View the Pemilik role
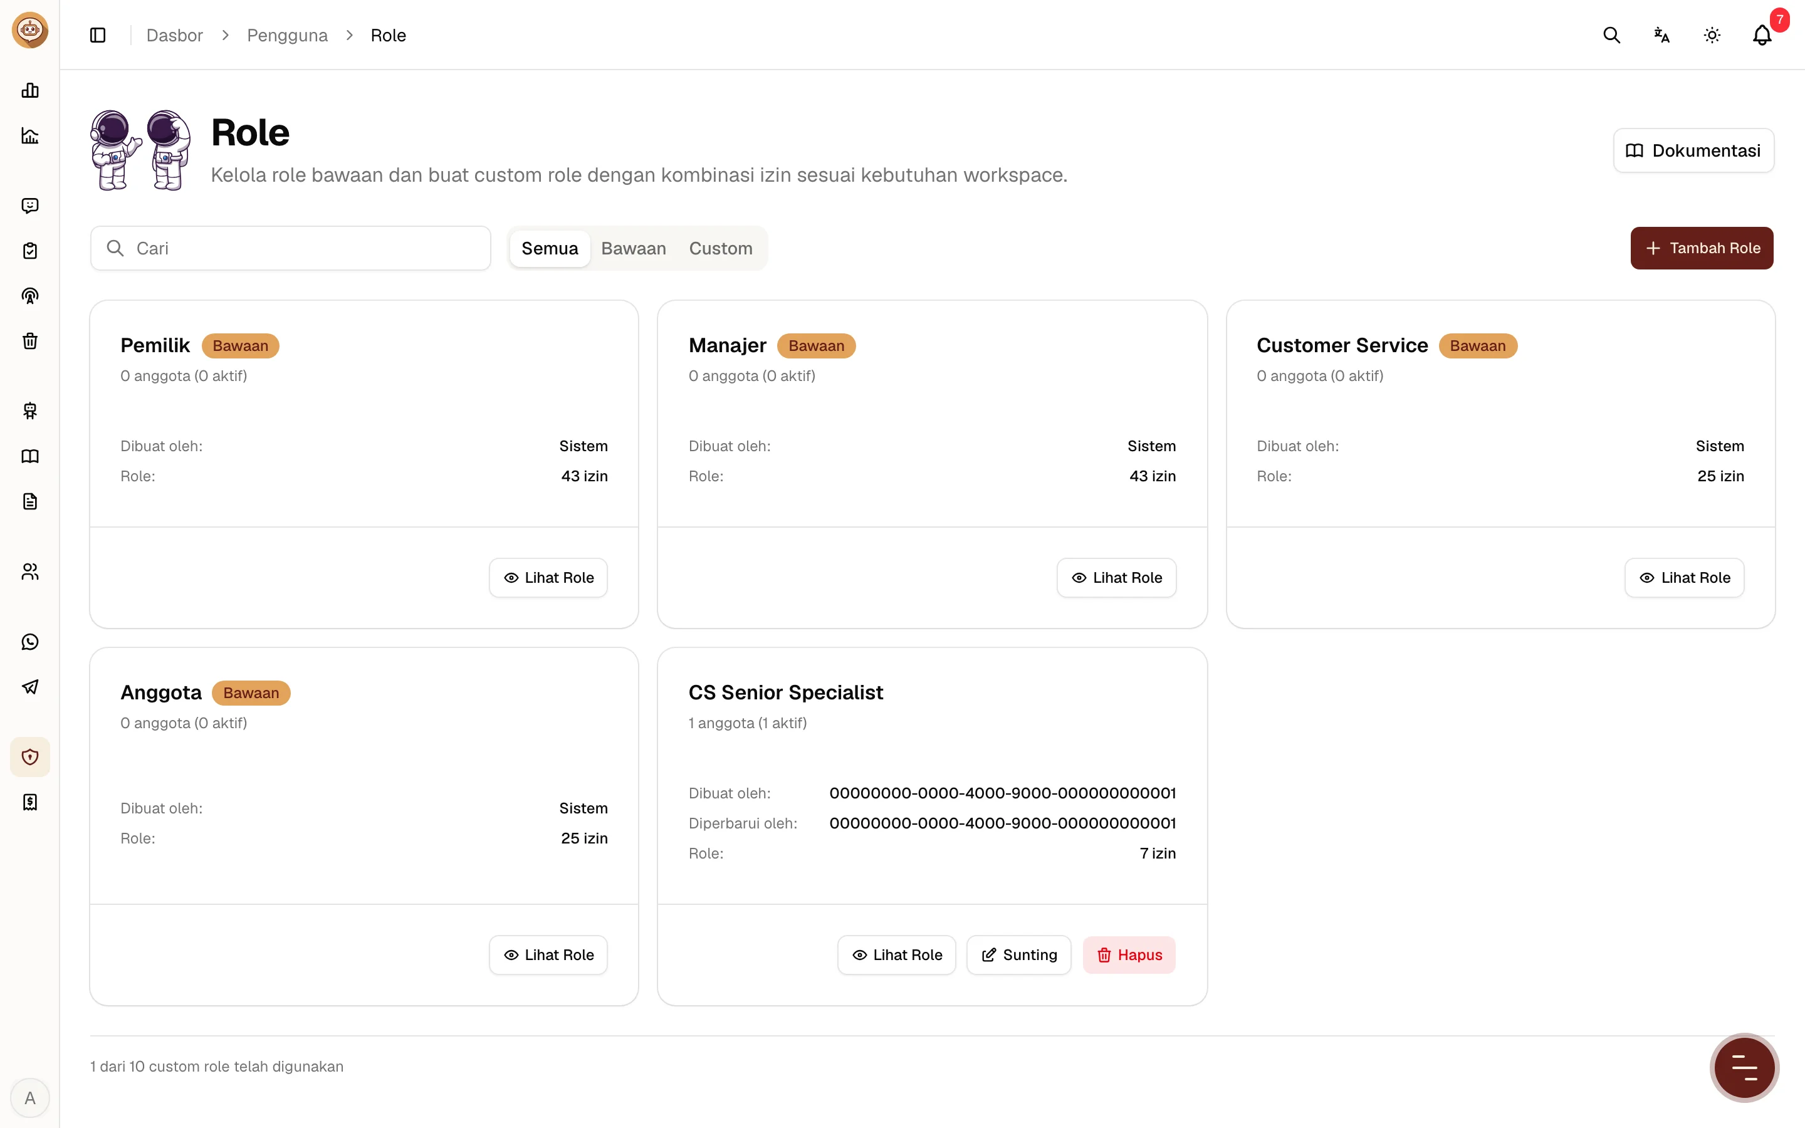Viewport: 1805px width, 1128px height. 548,577
